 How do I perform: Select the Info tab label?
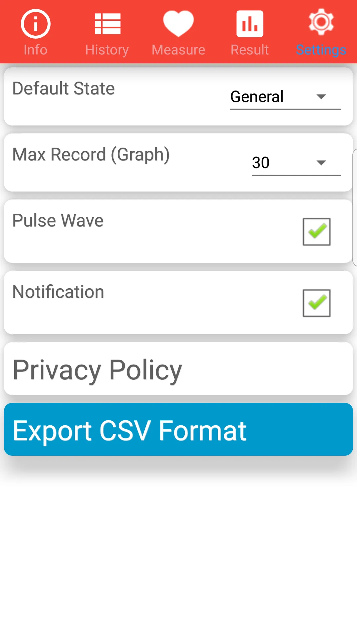[x=35, y=50]
